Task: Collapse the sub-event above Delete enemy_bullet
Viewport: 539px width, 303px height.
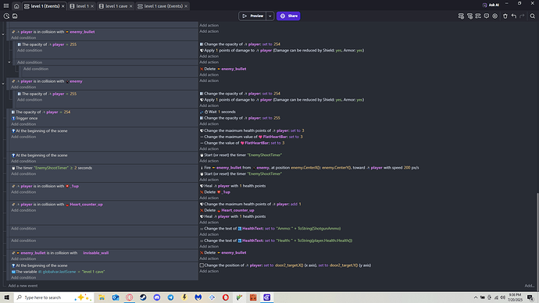Action: point(9,62)
